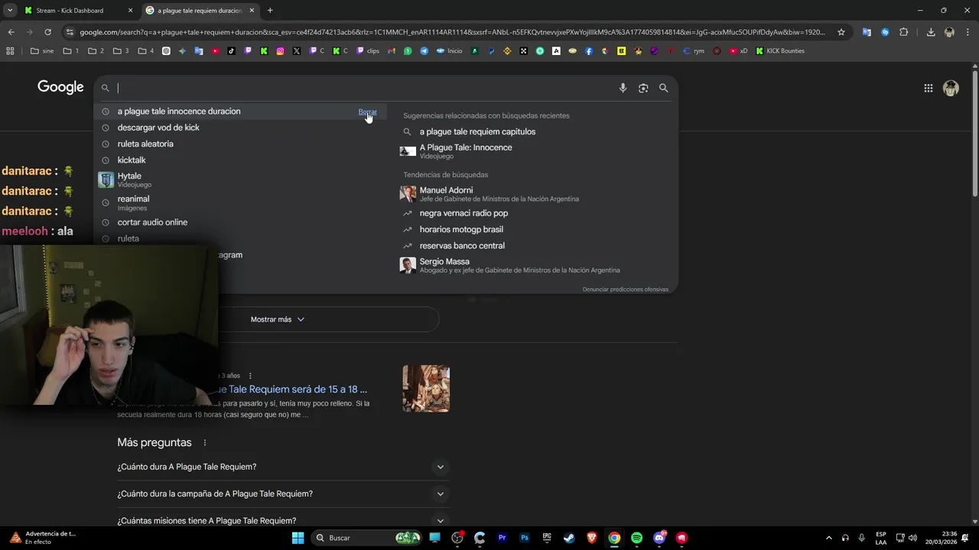Open Windows Start menu
Image resolution: width=979 pixels, height=550 pixels.
click(x=298, y=538)
